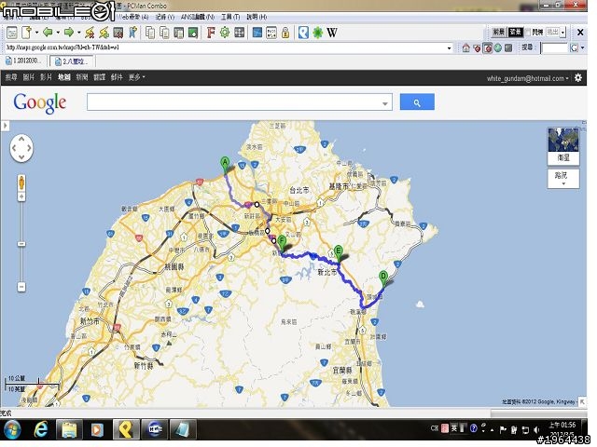Click the blue Google search button
Image resolution: width=597 pixels, height=447 pixels.
[x=417, y=102]
